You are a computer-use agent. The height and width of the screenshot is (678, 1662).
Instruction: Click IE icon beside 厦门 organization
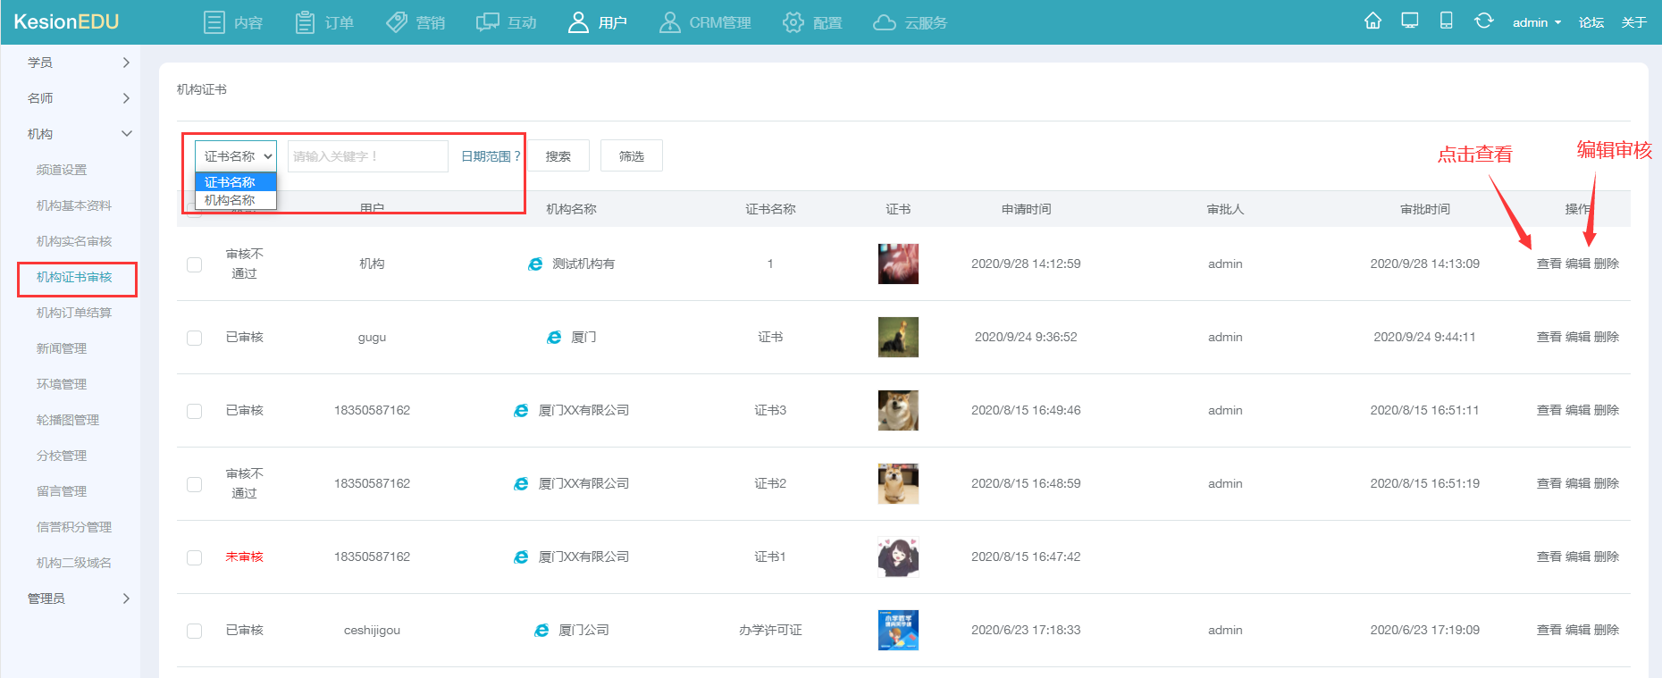[x=554, y=338]
